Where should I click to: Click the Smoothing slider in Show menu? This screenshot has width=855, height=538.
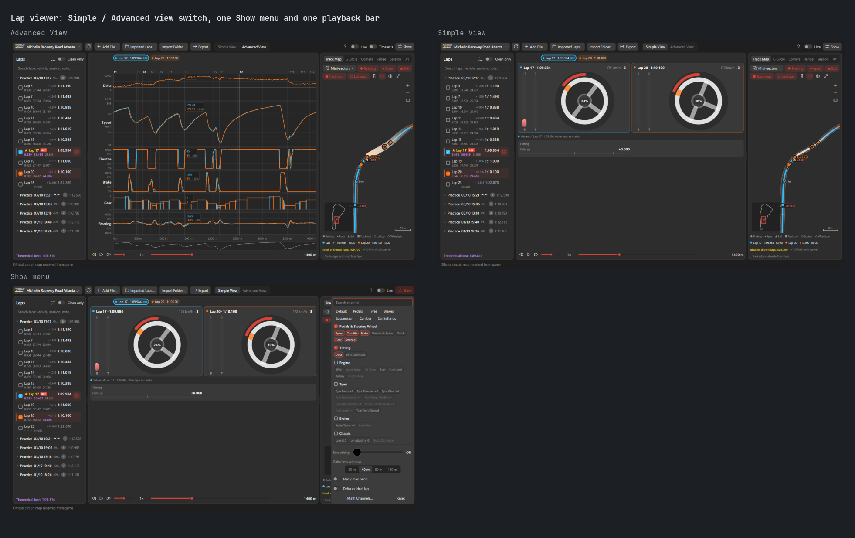coord(377,452)
